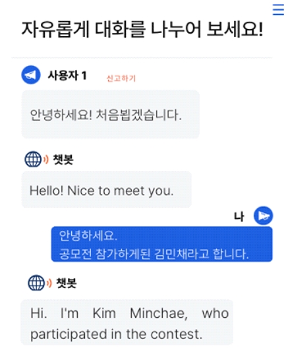Image resolution: width=288 pixels, height=354 pixels.
Task: Click the 자유롭게 대화를 나누어 보세요! heading
Action: coord(142,29)
